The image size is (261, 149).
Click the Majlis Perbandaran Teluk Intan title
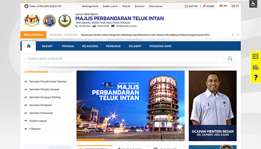[120, 18]
